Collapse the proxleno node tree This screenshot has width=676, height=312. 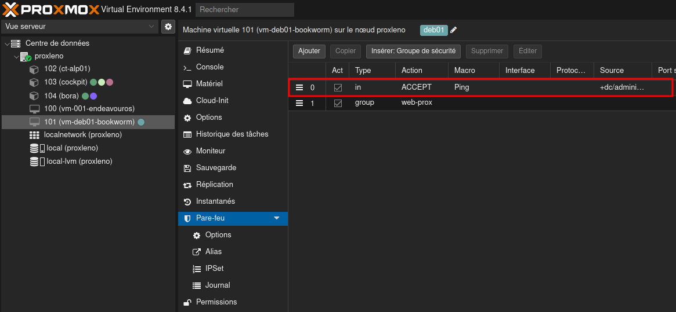(16, 57)
